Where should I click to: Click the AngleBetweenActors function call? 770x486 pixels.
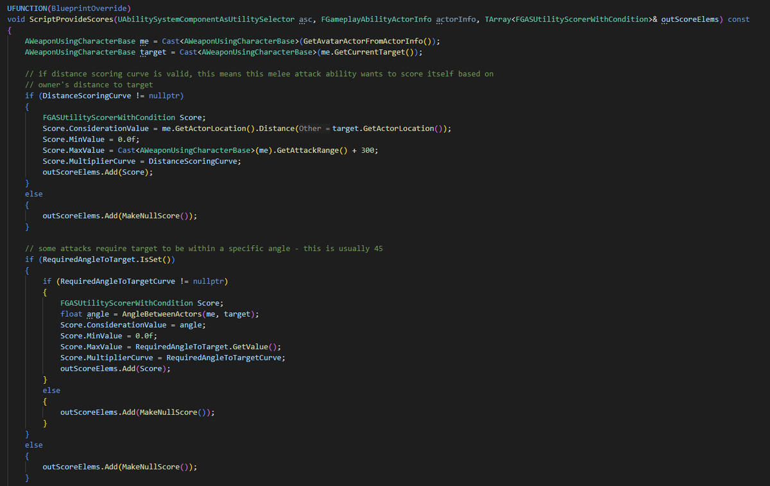point(161,314)
